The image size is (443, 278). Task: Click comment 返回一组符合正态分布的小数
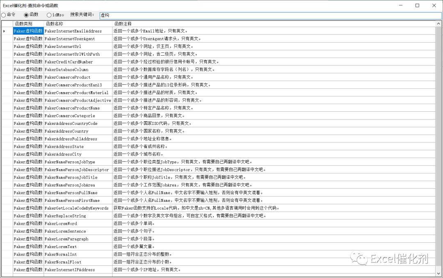click(274, 262)
